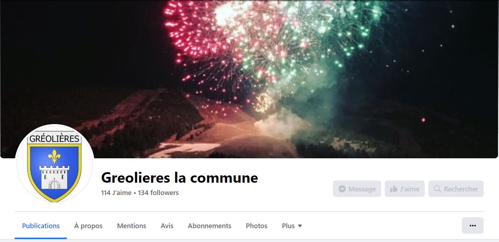
Task: Open the Mentions tab
Action: (x=131, y=226)
